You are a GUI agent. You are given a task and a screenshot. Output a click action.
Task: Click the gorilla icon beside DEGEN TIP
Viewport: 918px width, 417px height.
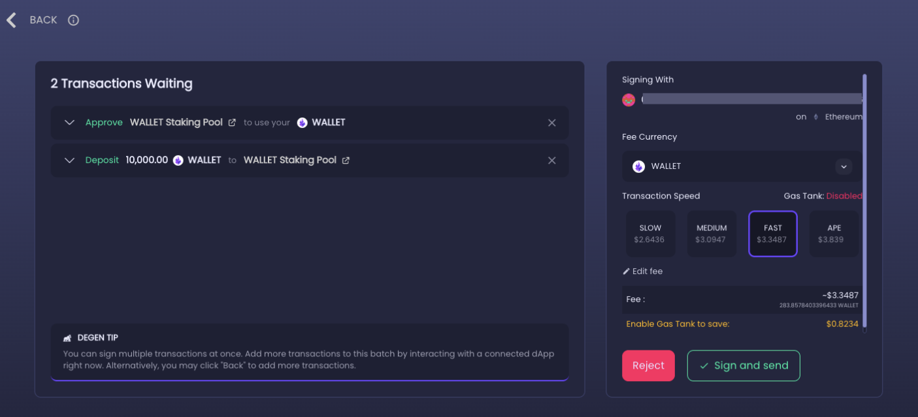67,338
